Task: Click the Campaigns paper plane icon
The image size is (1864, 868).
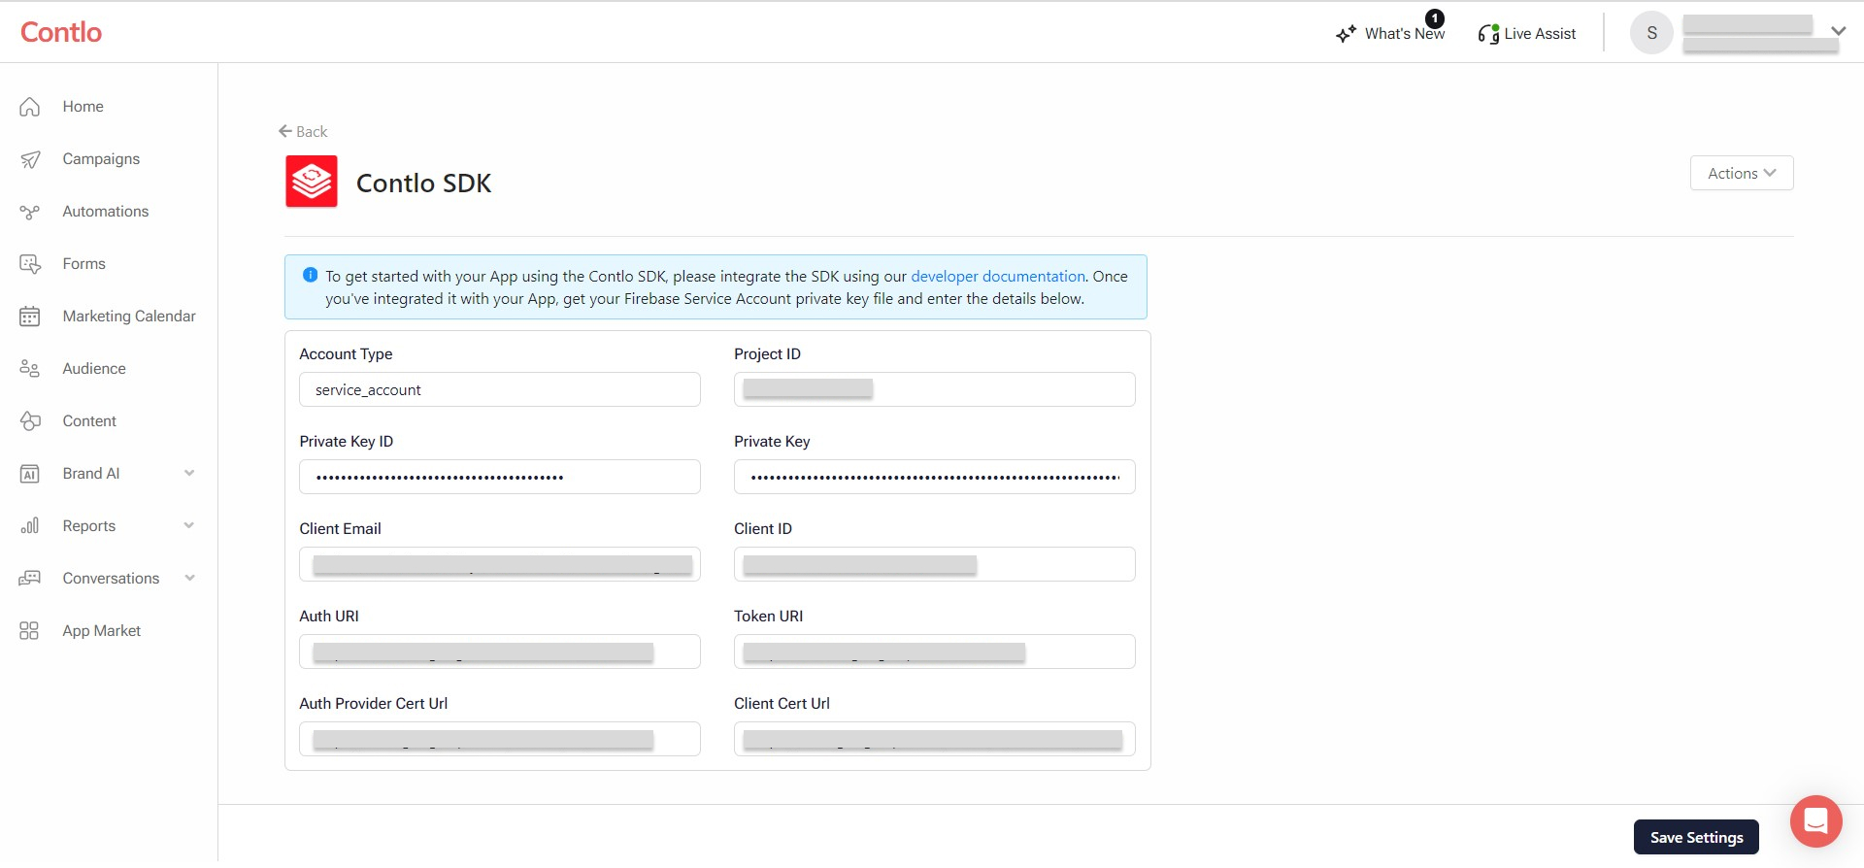Action: [x=30, y=159]
